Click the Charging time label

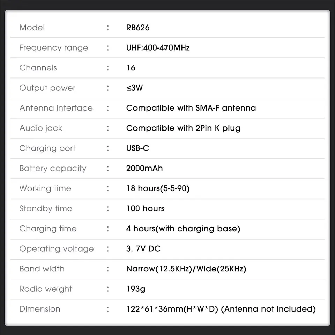coord(48,229)
